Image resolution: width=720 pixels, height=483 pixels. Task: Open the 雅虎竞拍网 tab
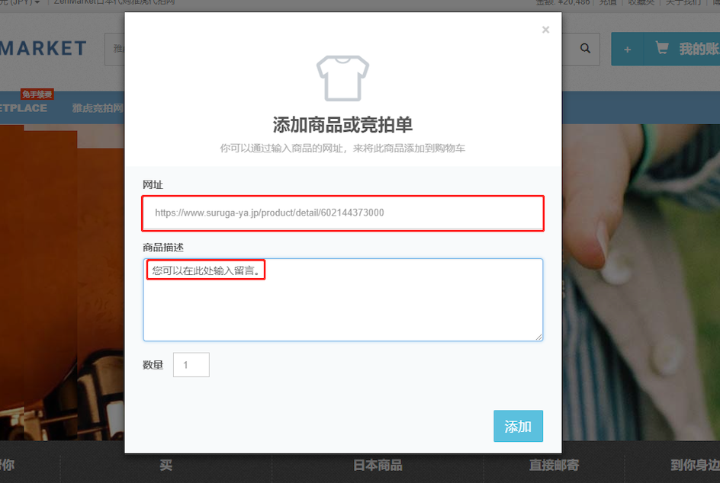coord(98,108)
